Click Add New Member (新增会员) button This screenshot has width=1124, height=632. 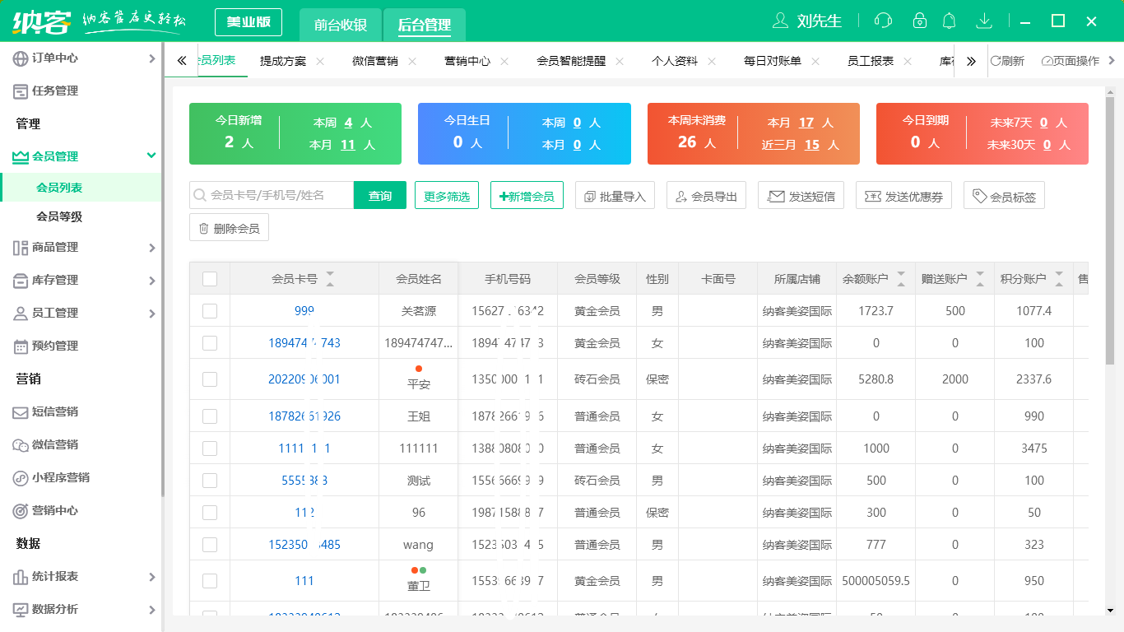[527, 196]
